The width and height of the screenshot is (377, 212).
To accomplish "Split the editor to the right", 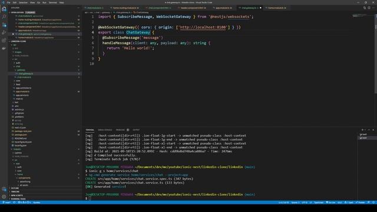I will tap(369, 8).
